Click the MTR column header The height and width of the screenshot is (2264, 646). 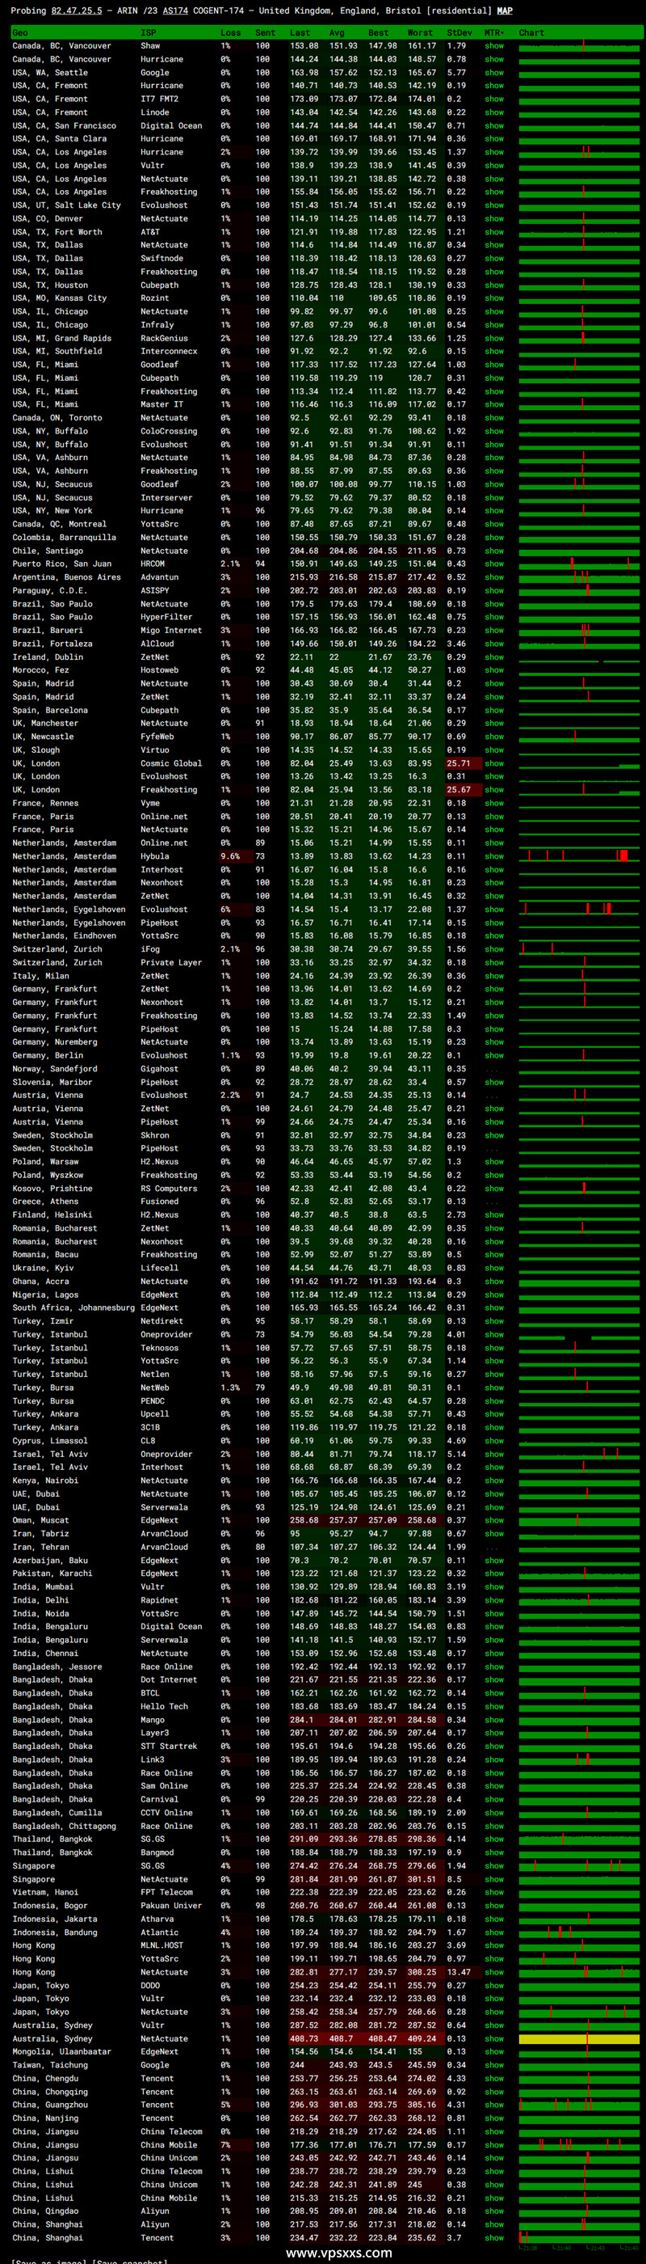pos(494,32)
